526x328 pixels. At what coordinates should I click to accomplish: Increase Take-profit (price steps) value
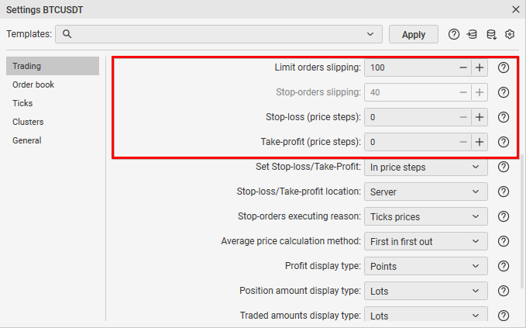[480, 142]
